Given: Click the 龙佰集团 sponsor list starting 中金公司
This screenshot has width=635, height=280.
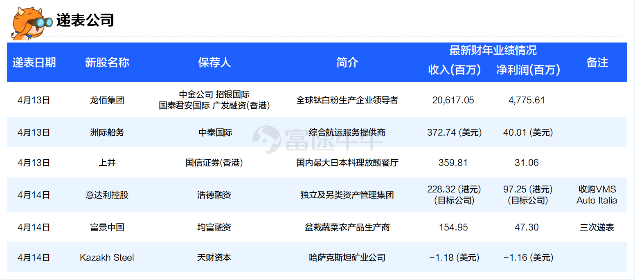Looking at the screenshot, I should pyautogui.click(x=214, y=100).
